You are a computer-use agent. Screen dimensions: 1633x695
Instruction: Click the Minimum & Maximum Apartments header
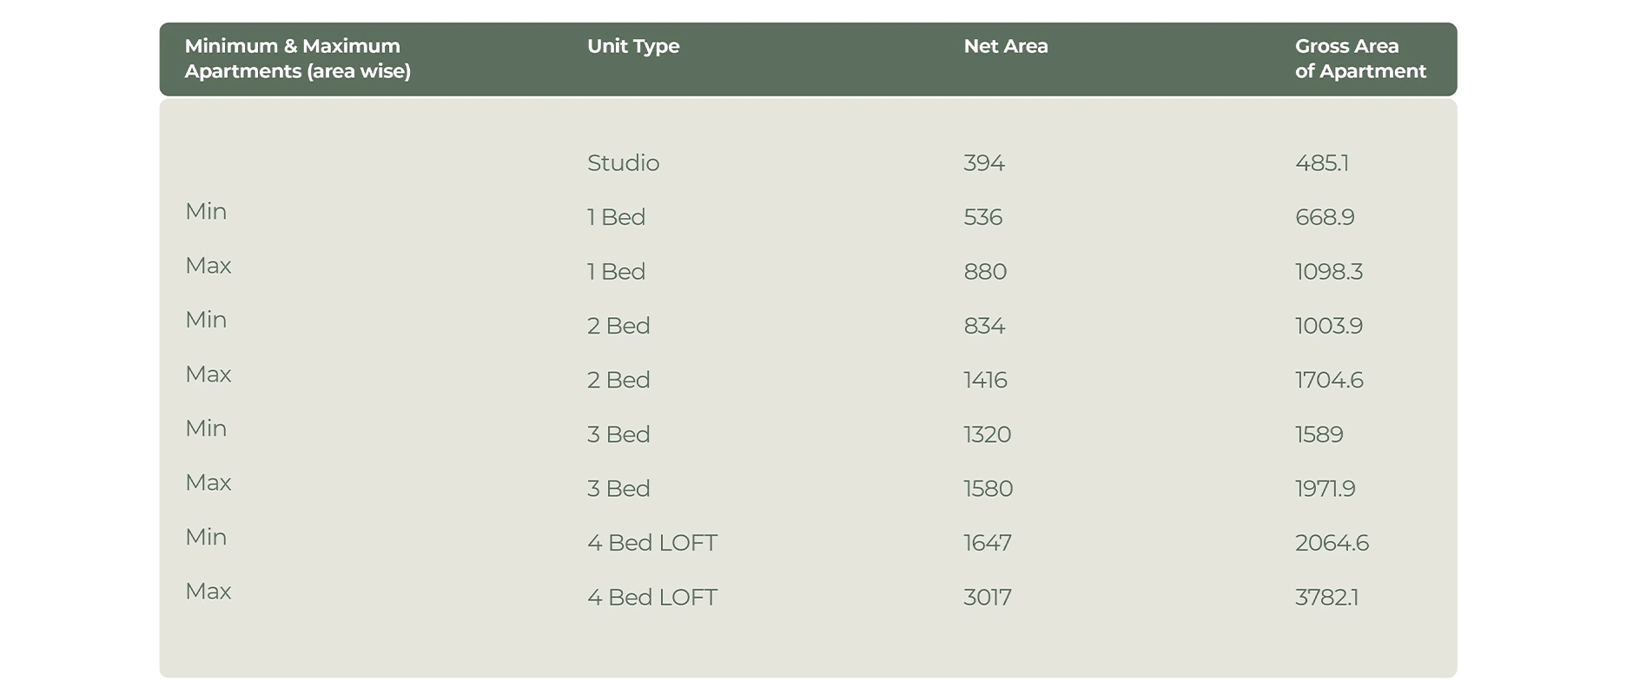pyautogui.click(x=297, y=59)
